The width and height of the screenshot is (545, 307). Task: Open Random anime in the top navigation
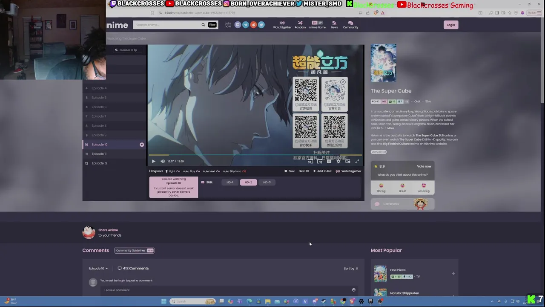point(300,25)
